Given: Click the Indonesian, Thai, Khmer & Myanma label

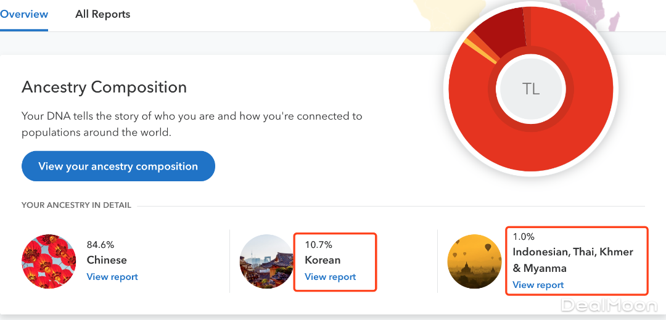Looking at the screenshot, I should pos(573,260).
